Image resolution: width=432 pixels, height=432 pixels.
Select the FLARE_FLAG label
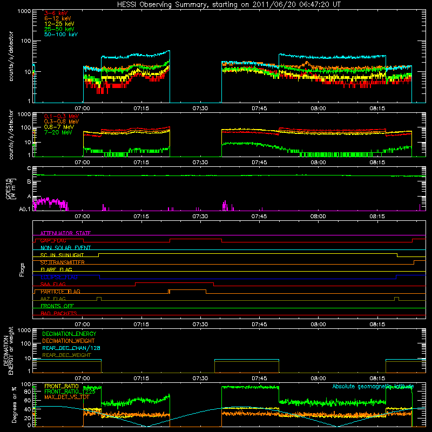pos(56,269)
